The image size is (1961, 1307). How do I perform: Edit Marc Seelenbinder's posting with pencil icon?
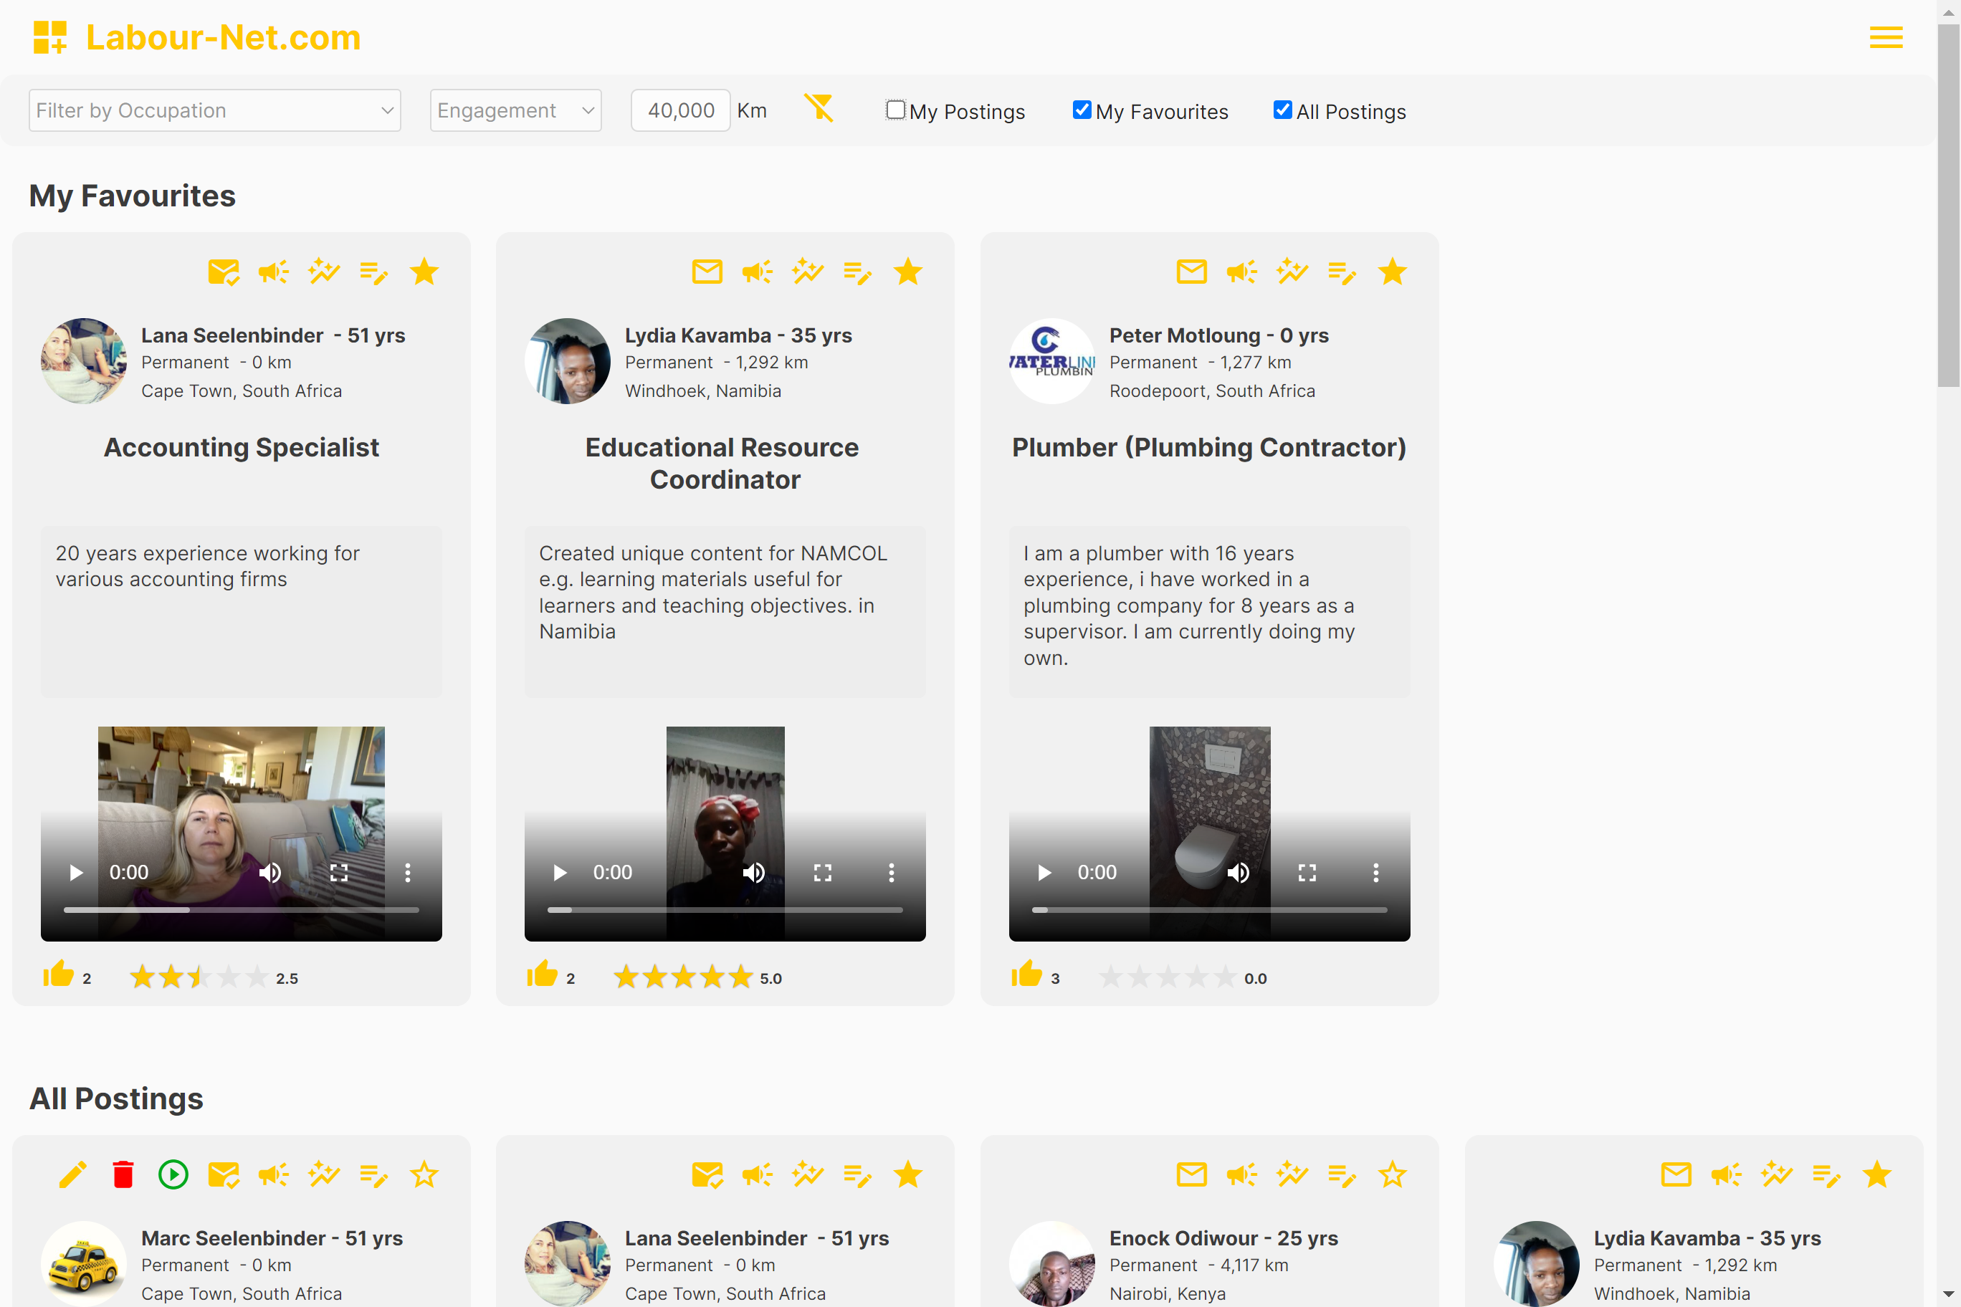click(x=72, y=1174)
